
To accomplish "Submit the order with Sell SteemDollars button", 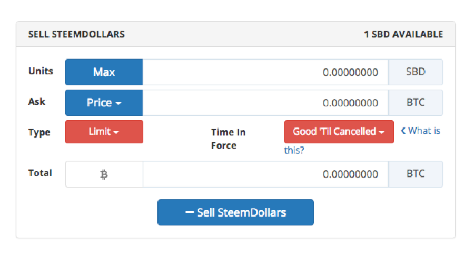I will click(235, 212).
